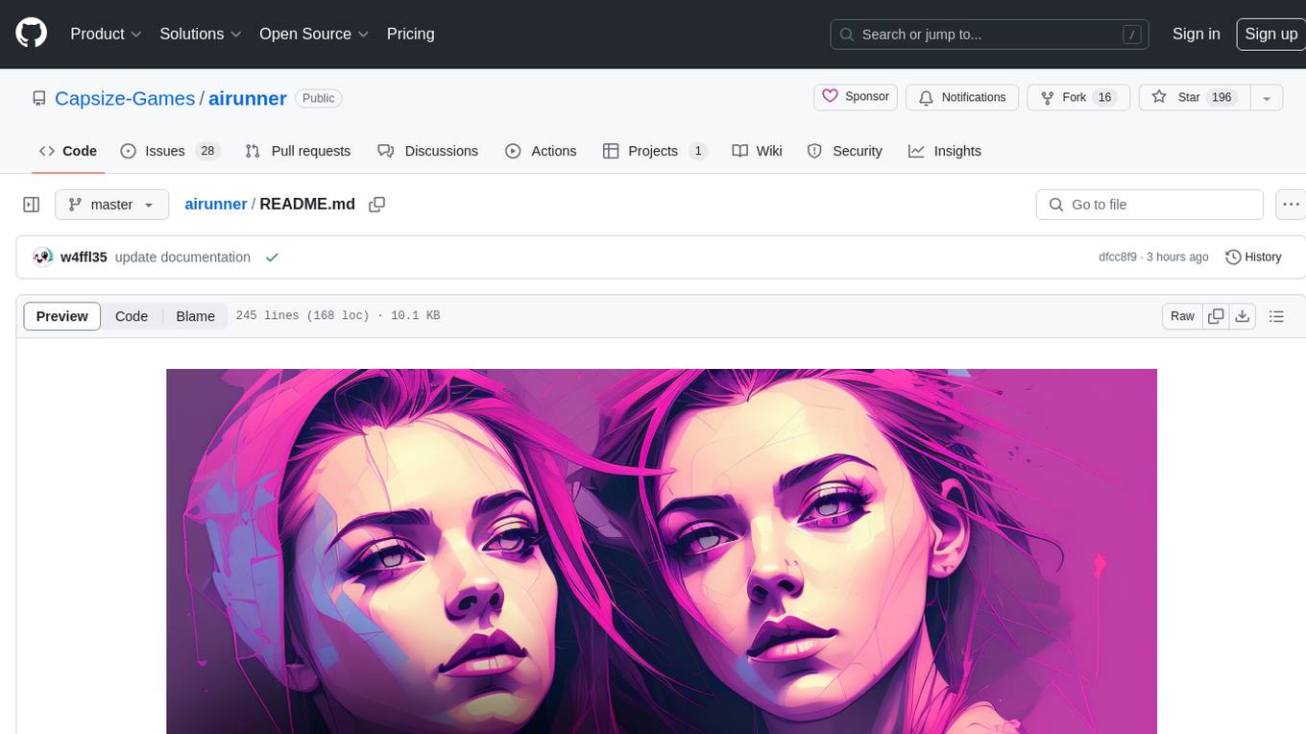Open the README outline list

click(x=1276, y=316)
